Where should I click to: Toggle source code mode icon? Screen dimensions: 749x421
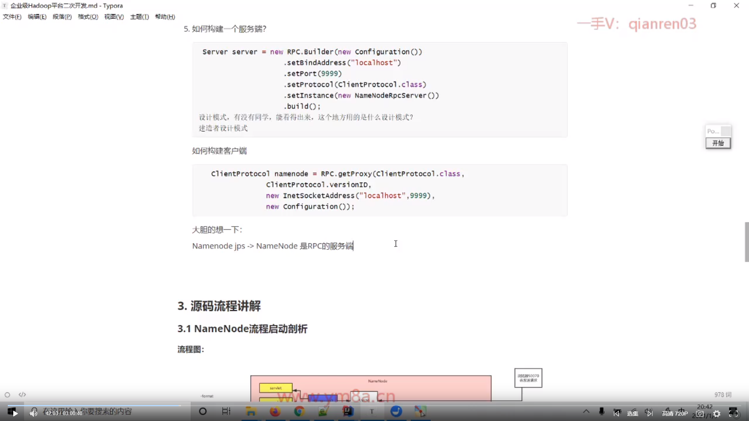pyautogui.click(x=22, y=395)
